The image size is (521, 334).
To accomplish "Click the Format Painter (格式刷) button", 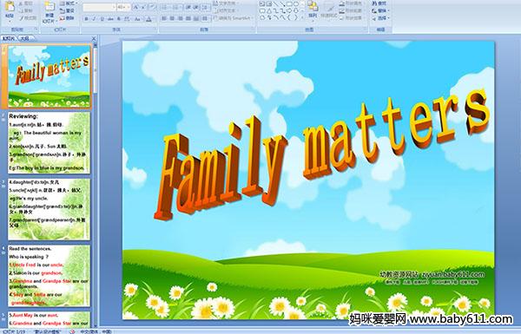I will 29,18.
